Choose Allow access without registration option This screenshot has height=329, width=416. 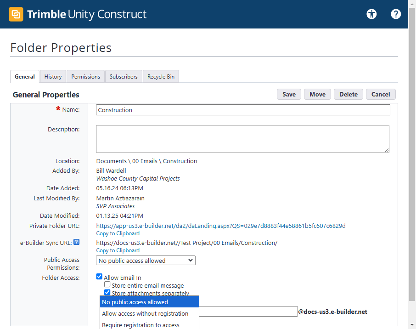[x=149, y=313]
